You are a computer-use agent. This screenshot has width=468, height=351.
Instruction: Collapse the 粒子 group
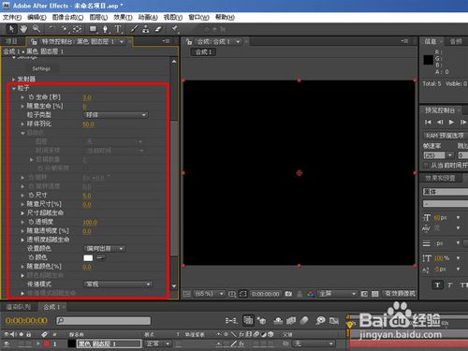(13, 88)
